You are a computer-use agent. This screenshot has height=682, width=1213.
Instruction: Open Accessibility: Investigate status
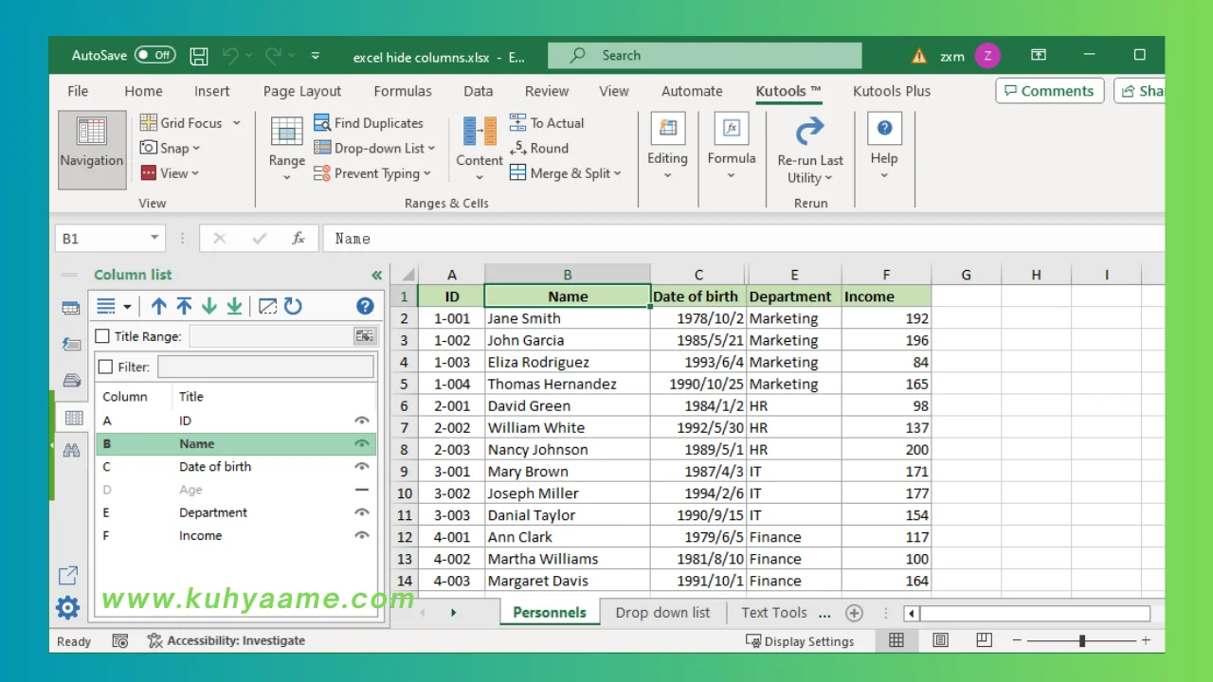tap(226, 640)
